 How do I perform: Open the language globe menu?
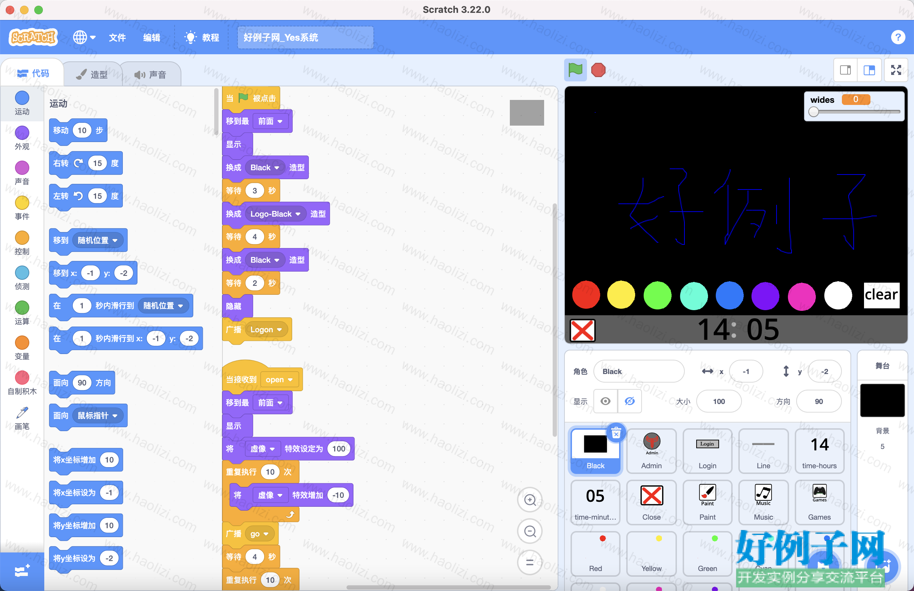tap(84, 37)
